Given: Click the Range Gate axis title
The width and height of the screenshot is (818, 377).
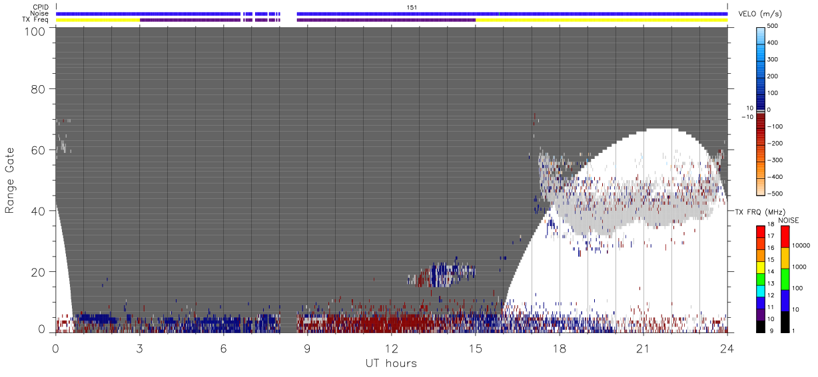Looking at the screenshot, I should 10,180.
